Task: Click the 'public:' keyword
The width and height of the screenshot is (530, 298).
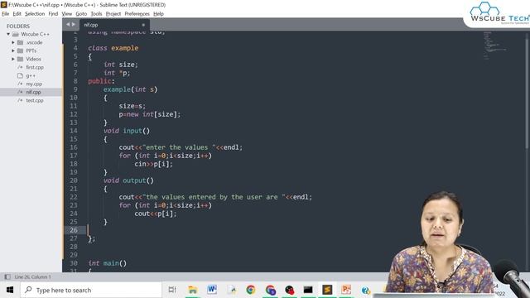Action: [101, 81]
